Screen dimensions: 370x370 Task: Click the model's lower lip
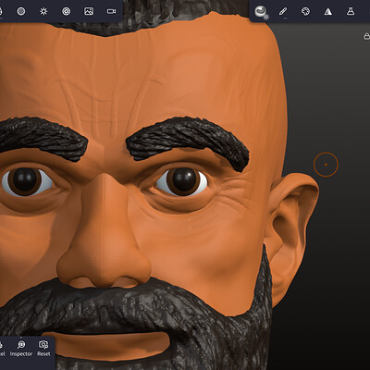106,346
